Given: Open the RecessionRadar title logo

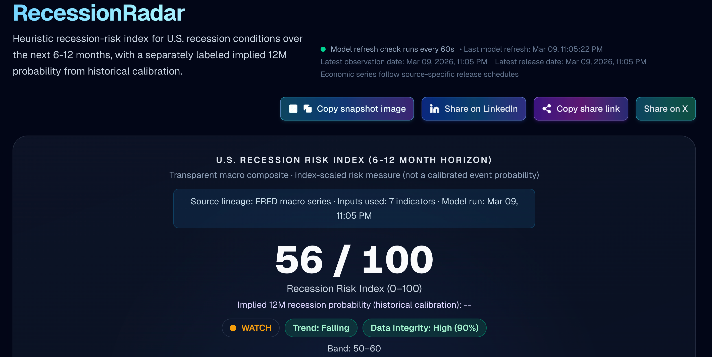Looking at the screenshot, I should point(99,13).
